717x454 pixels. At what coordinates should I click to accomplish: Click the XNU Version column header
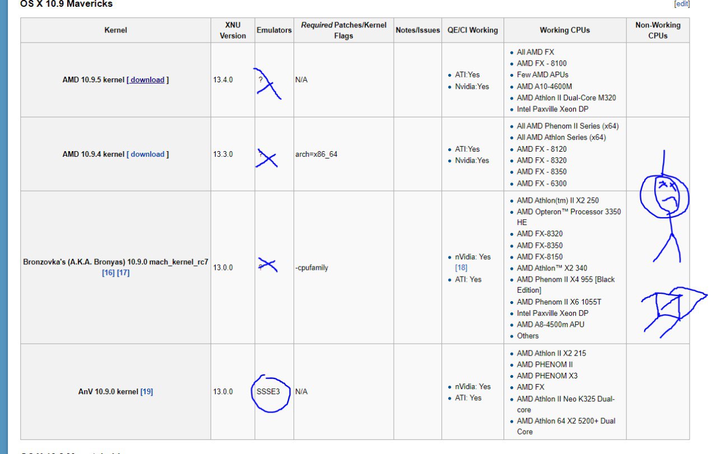[232, 30]
